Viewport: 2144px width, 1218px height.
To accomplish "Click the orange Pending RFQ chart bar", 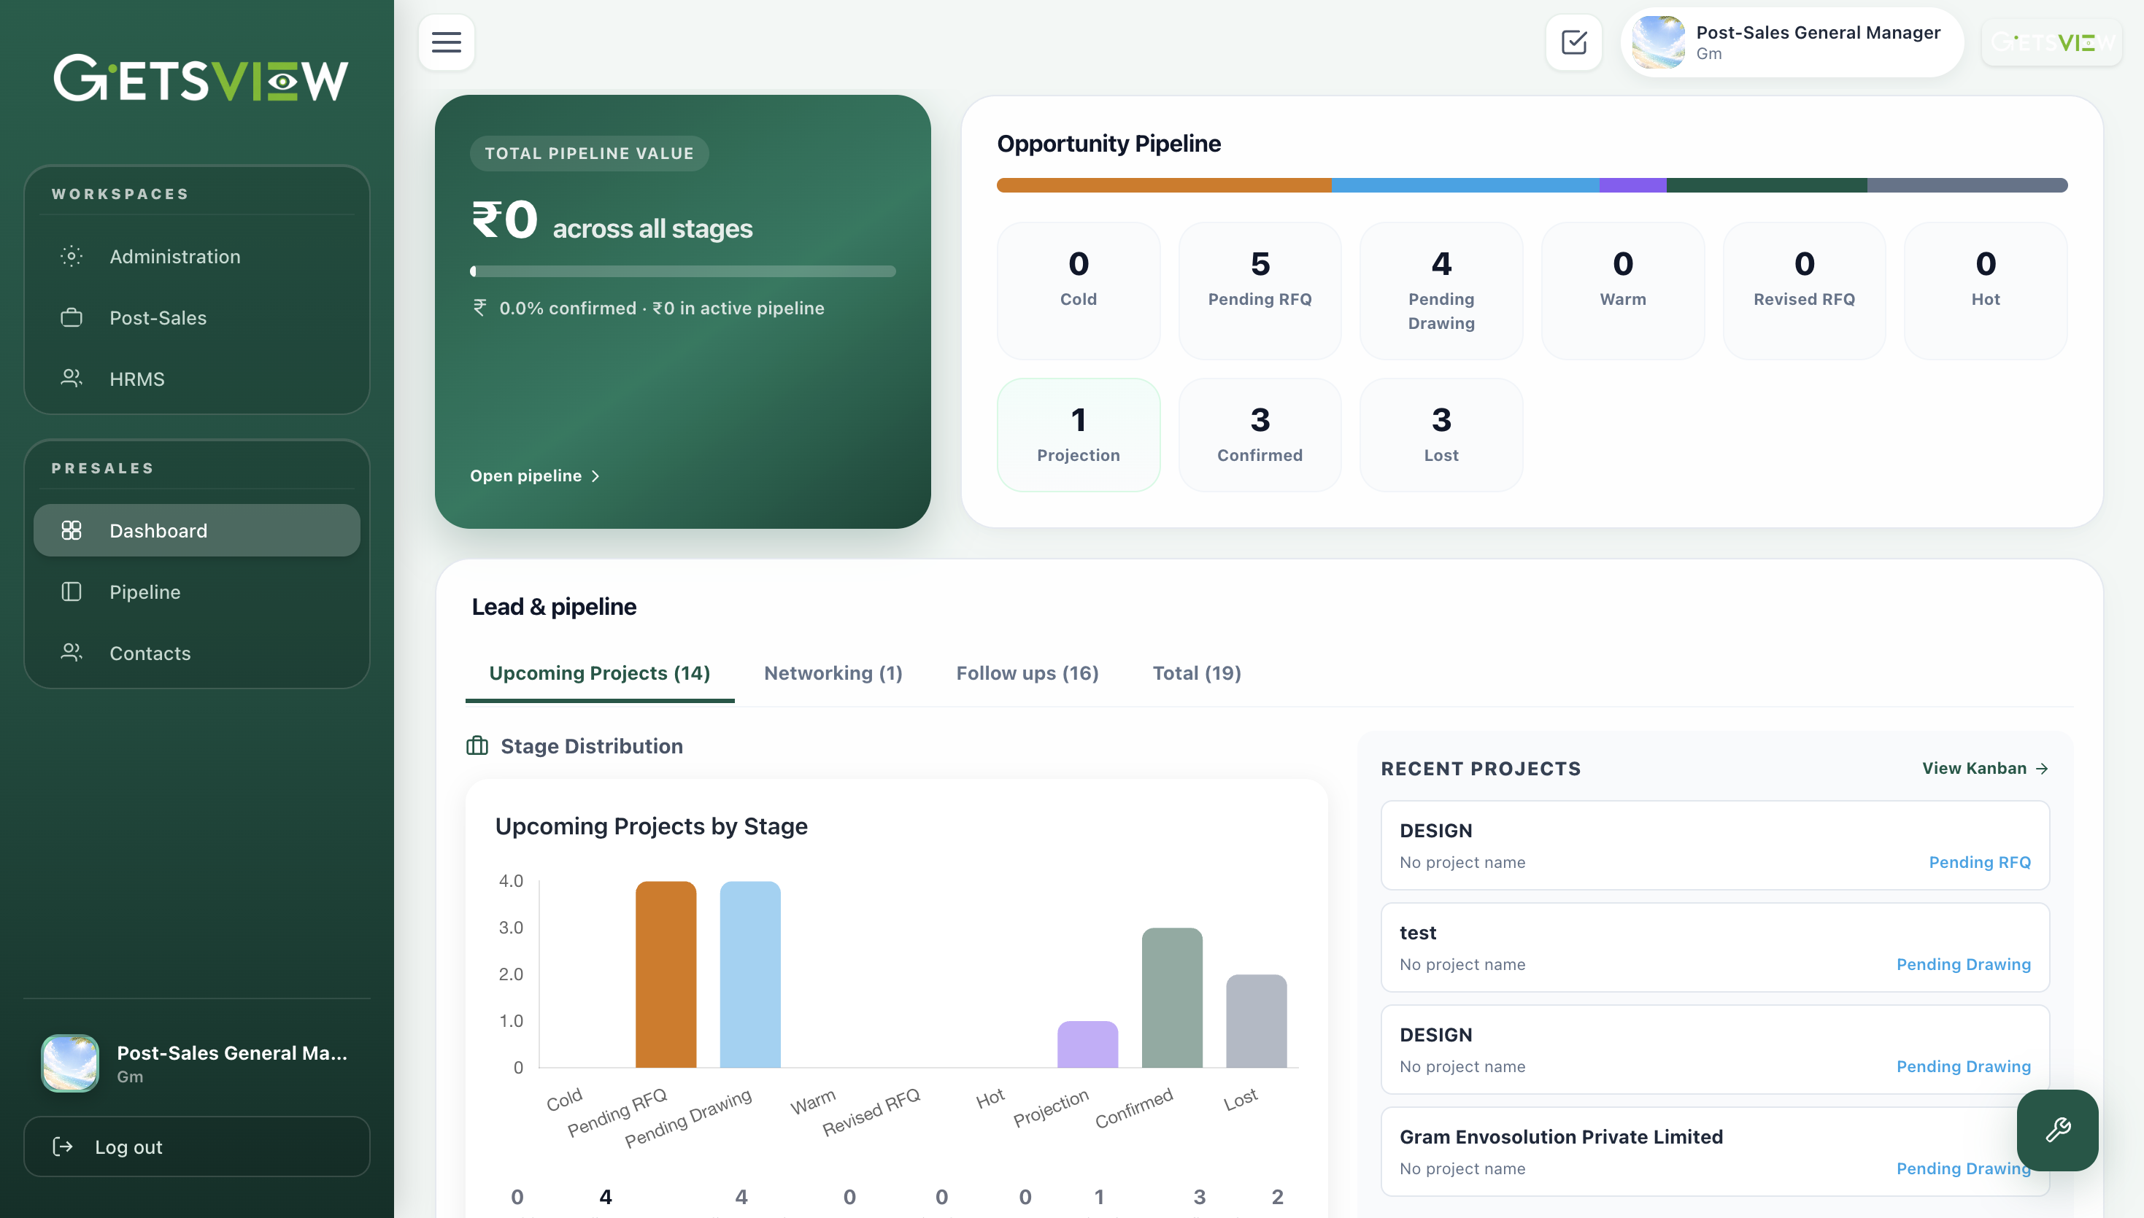I will 666,974.
